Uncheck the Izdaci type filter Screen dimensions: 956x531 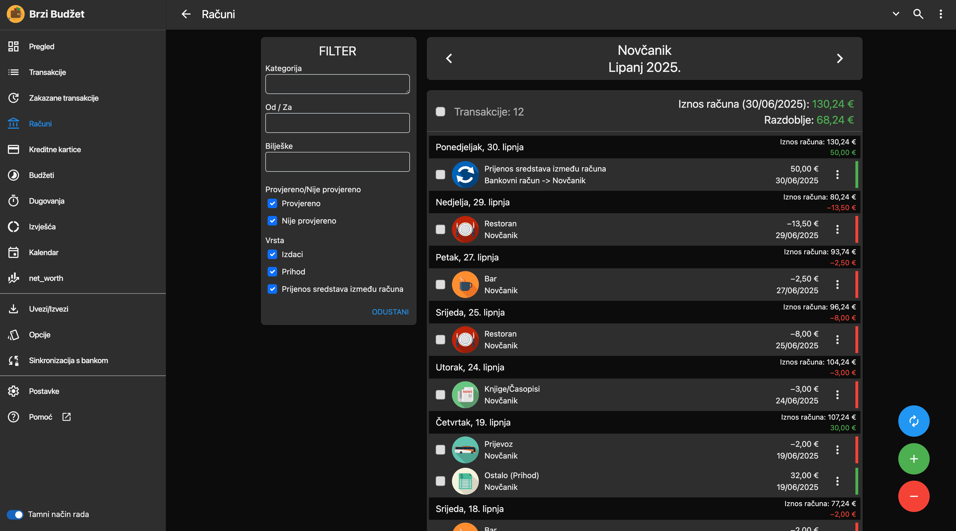272,254
